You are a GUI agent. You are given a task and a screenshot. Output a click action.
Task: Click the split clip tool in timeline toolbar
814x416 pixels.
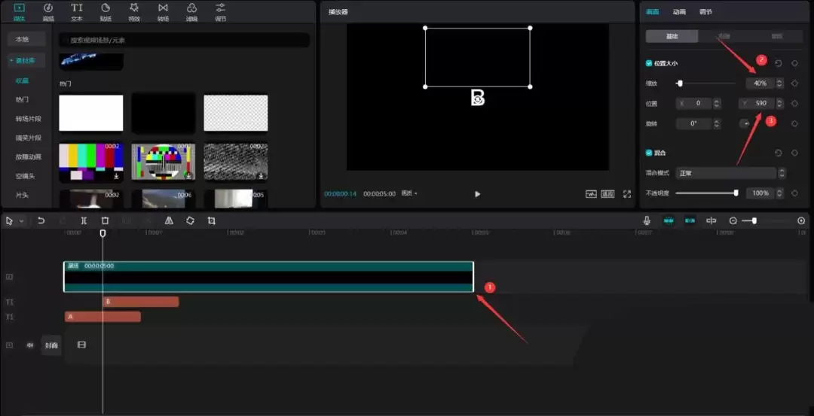(84, 220)
